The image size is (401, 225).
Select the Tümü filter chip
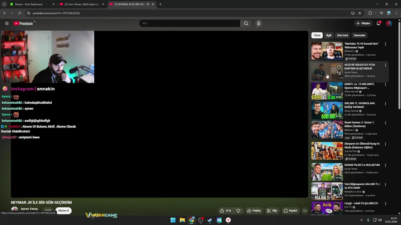tap(317, 35)
